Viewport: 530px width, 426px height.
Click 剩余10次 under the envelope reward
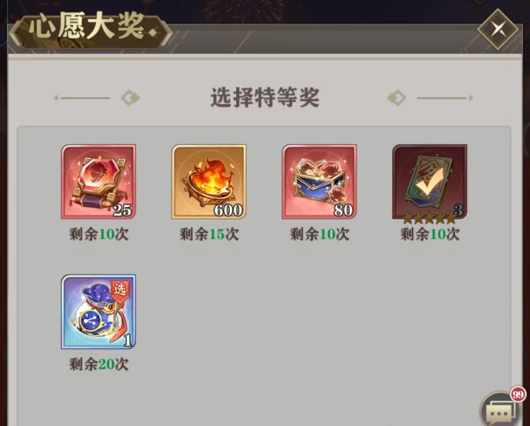(319, 234)
